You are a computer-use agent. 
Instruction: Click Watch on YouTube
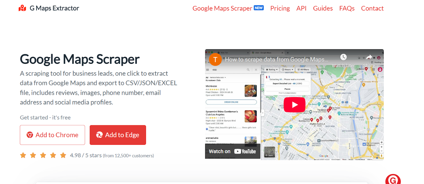[232, 151]
